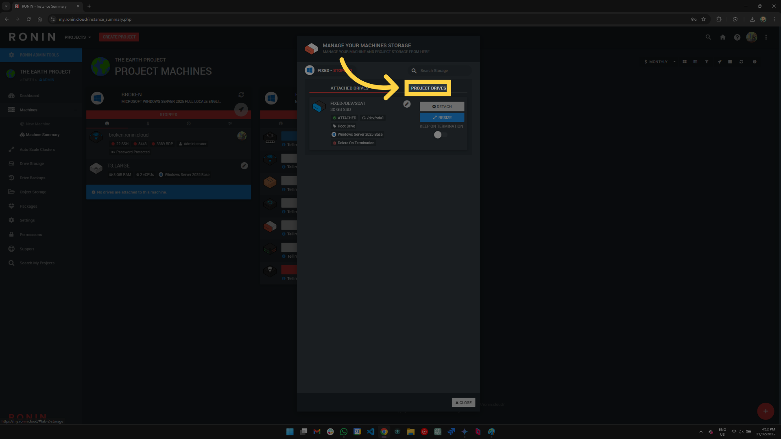The height and width of the screenshot is (439, 781).
Task: Click the header search magnifier icon
Action: (708, 37)
